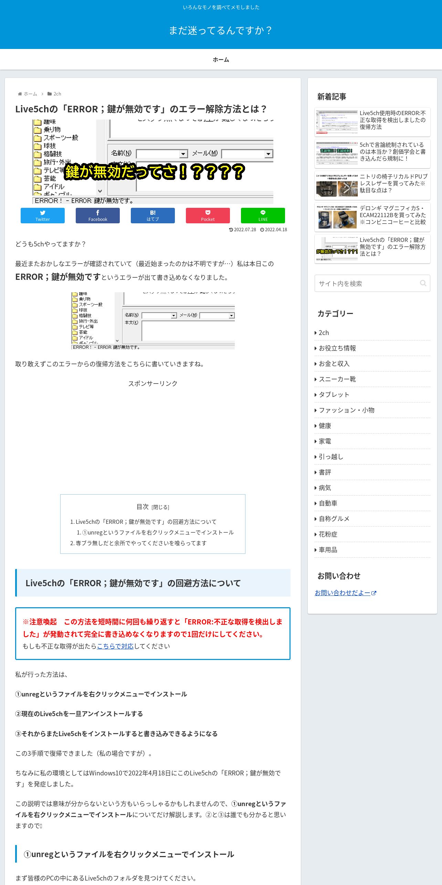
Task: Share article on Facebook
Action: point(98,215)
